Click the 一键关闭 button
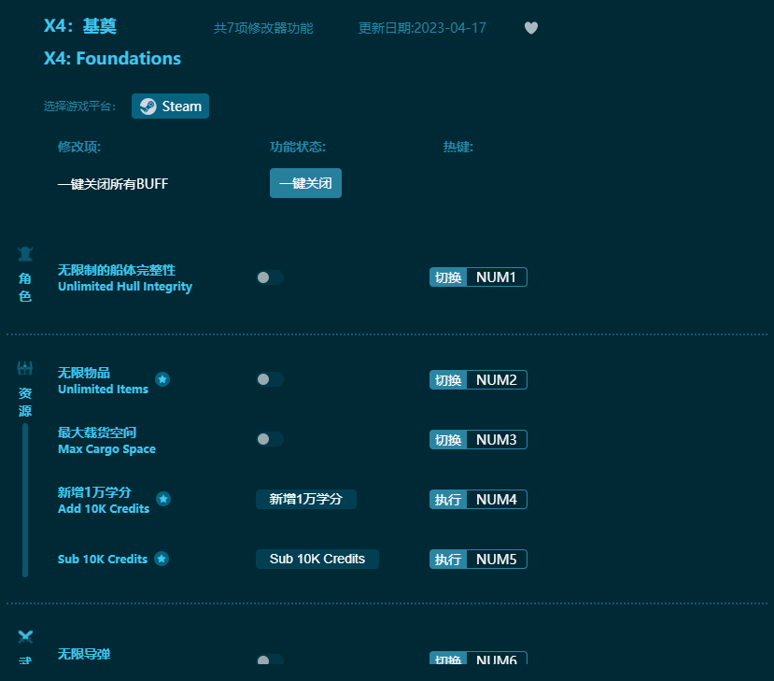 click(x=305, y=183)
